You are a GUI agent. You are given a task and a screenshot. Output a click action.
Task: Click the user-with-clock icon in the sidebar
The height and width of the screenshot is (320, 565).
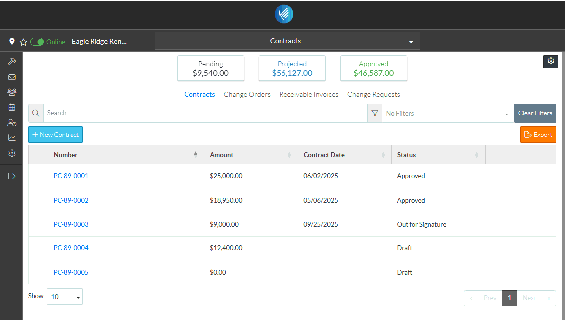click(x=12, y=123)
